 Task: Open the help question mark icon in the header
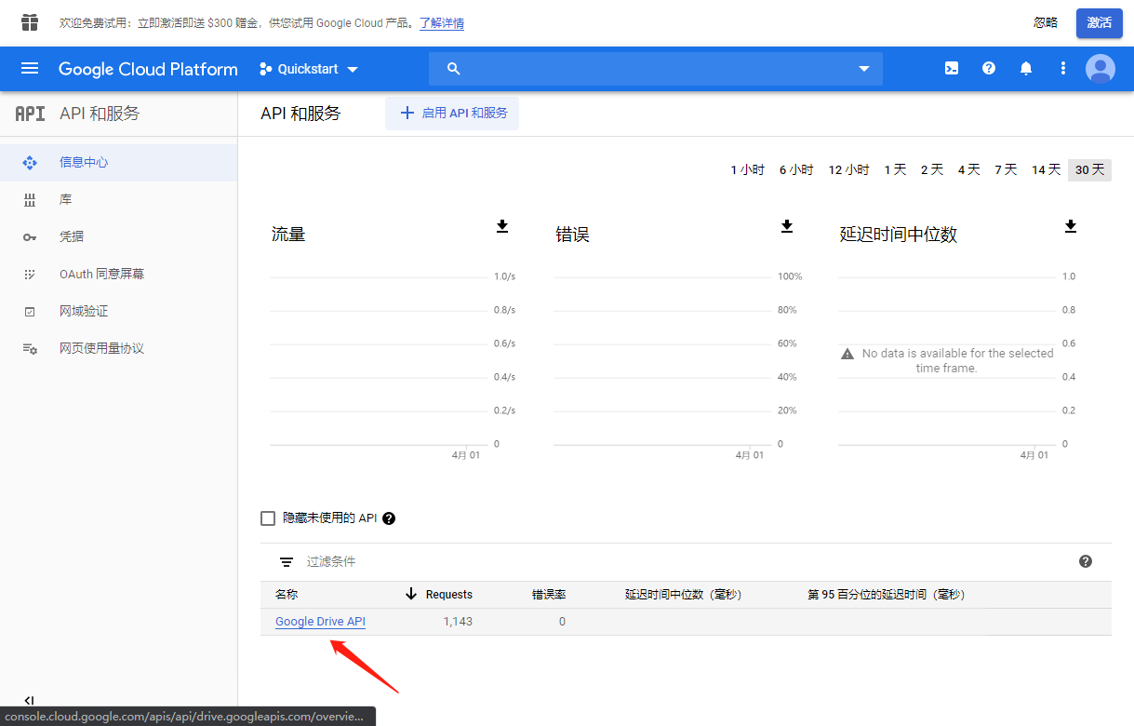(989, 69)
